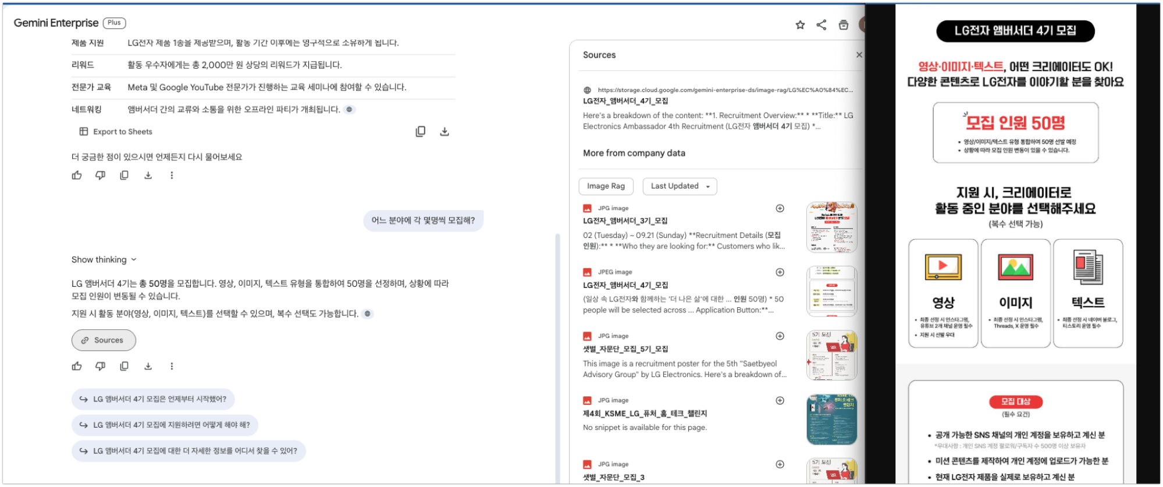Download the table using the download icon
The width and height of the screenshot is (1163, 487).
click(444, 131)
